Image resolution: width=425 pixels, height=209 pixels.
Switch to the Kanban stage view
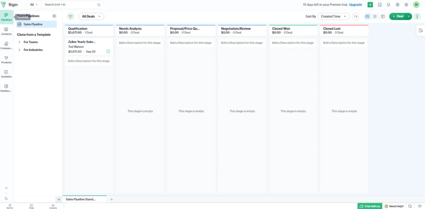point(367,16)
